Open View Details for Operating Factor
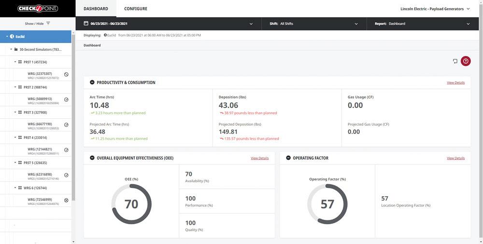This screenshot has height=244, width=483. point(455,158)
